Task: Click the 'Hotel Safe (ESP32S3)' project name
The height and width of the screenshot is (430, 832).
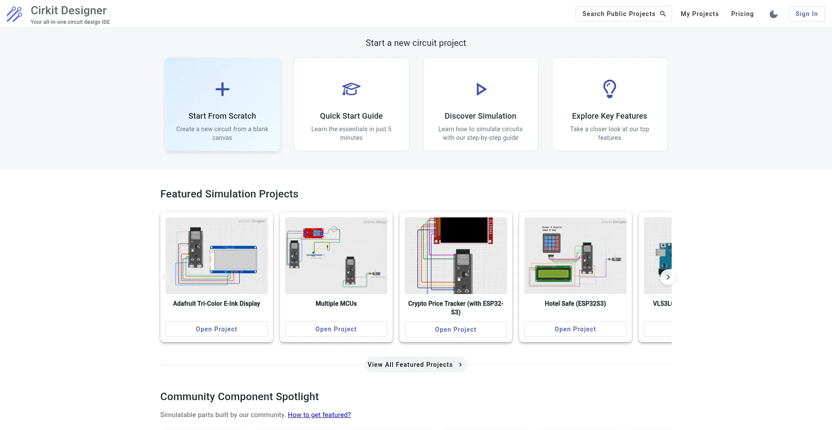Action: click(x=575, y=304)
